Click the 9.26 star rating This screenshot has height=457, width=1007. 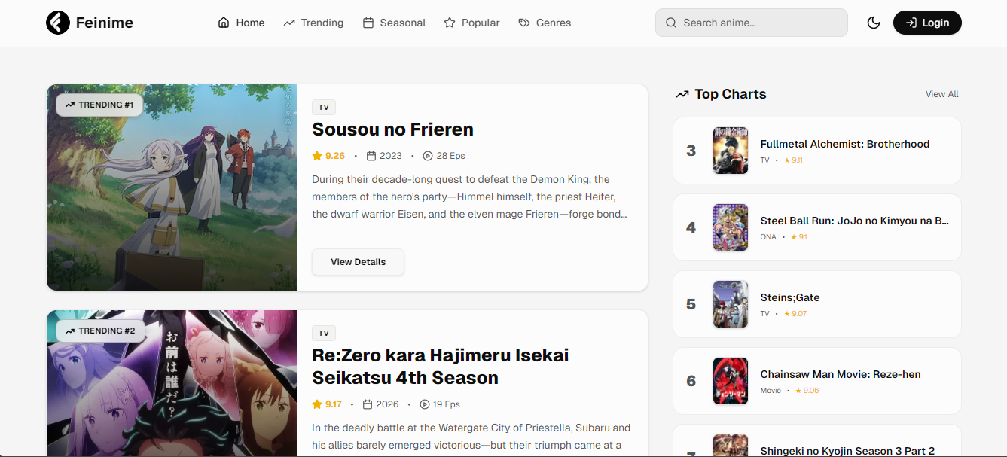(x=328, y=156)
